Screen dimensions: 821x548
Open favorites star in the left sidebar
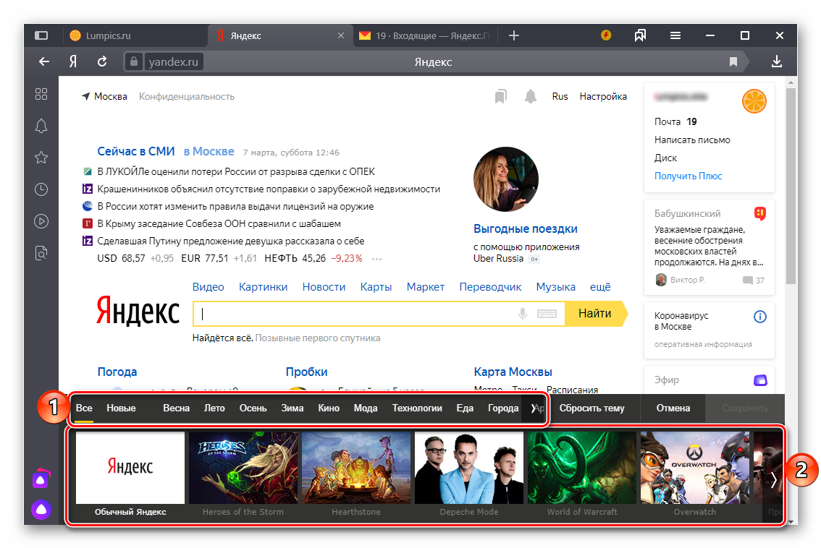click(x=41, y=158)
